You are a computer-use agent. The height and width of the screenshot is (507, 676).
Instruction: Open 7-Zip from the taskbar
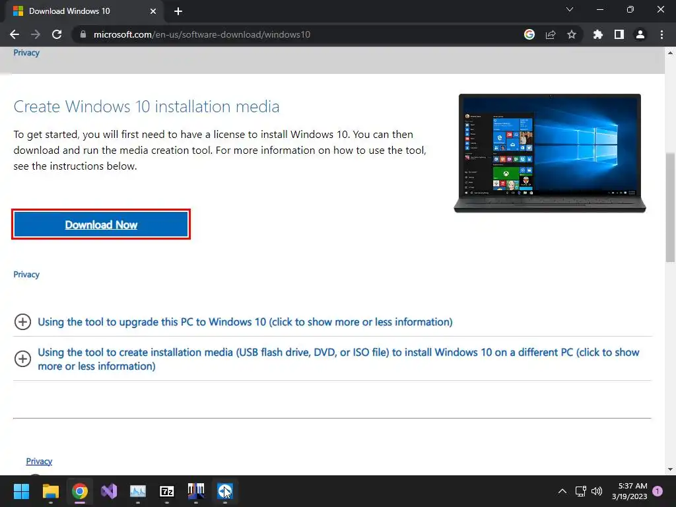167,491
